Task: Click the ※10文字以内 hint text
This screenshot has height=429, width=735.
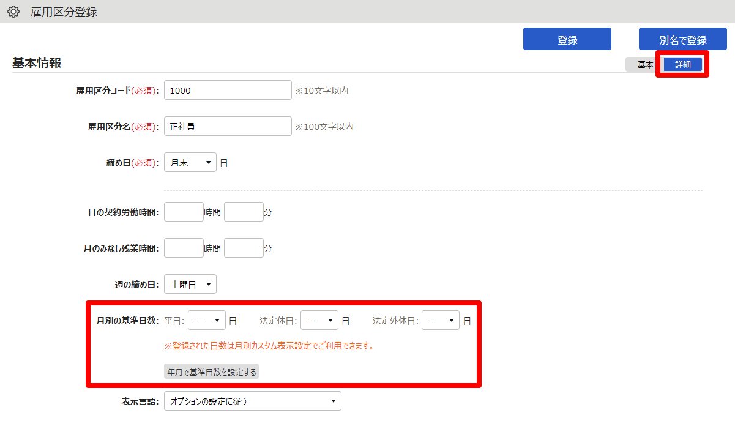Action: tap(322, 91)
